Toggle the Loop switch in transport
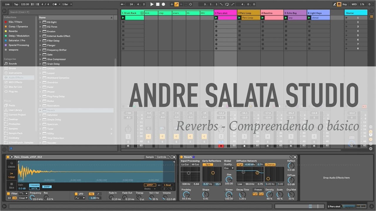The height and width of the screenshot is (211, 376). [227, 4]
